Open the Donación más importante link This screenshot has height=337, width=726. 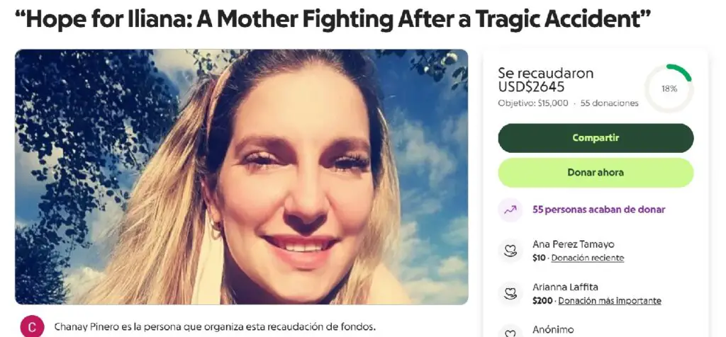pos(610,301)
